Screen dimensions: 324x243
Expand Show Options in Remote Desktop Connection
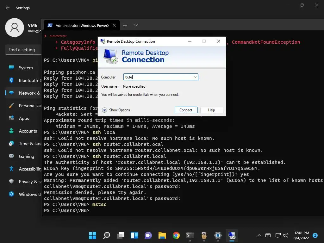(116, 110)
